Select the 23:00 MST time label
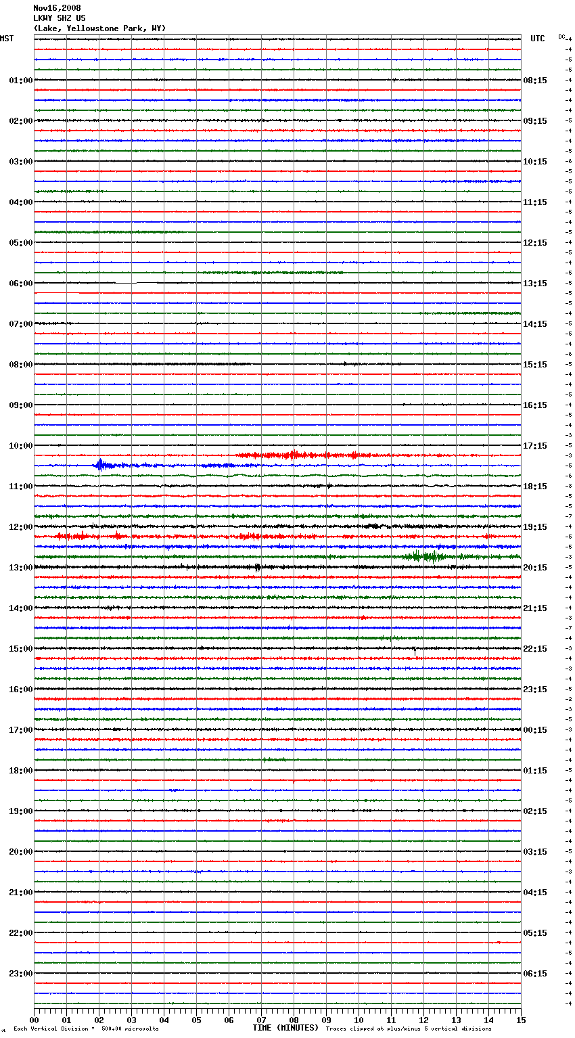The height and width of the screenshot is (1038, 575). (21, 974)
